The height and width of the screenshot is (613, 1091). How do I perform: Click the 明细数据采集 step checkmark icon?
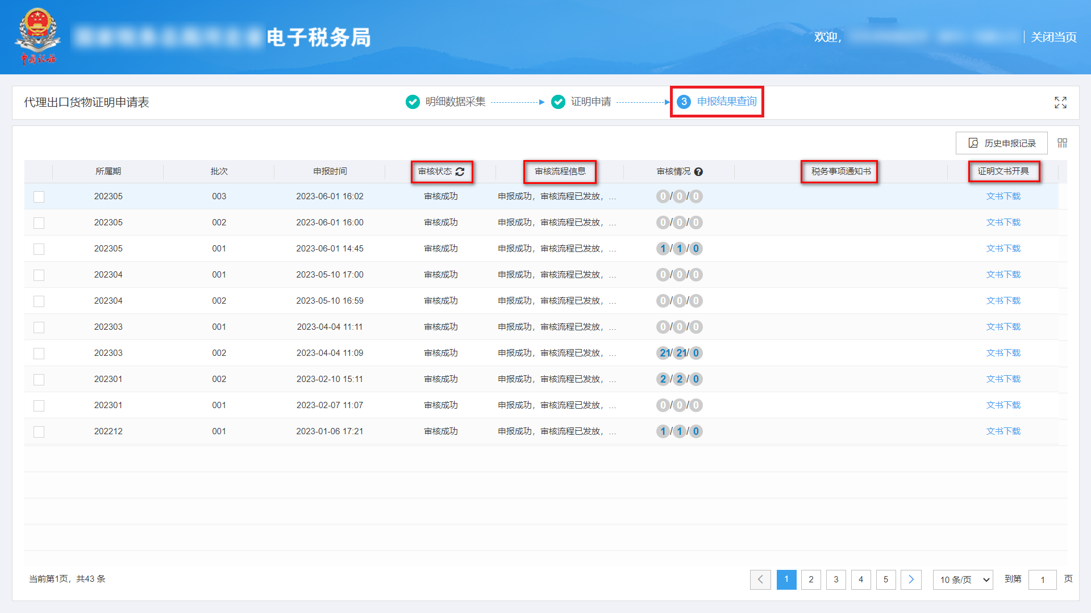coord(413,102)
